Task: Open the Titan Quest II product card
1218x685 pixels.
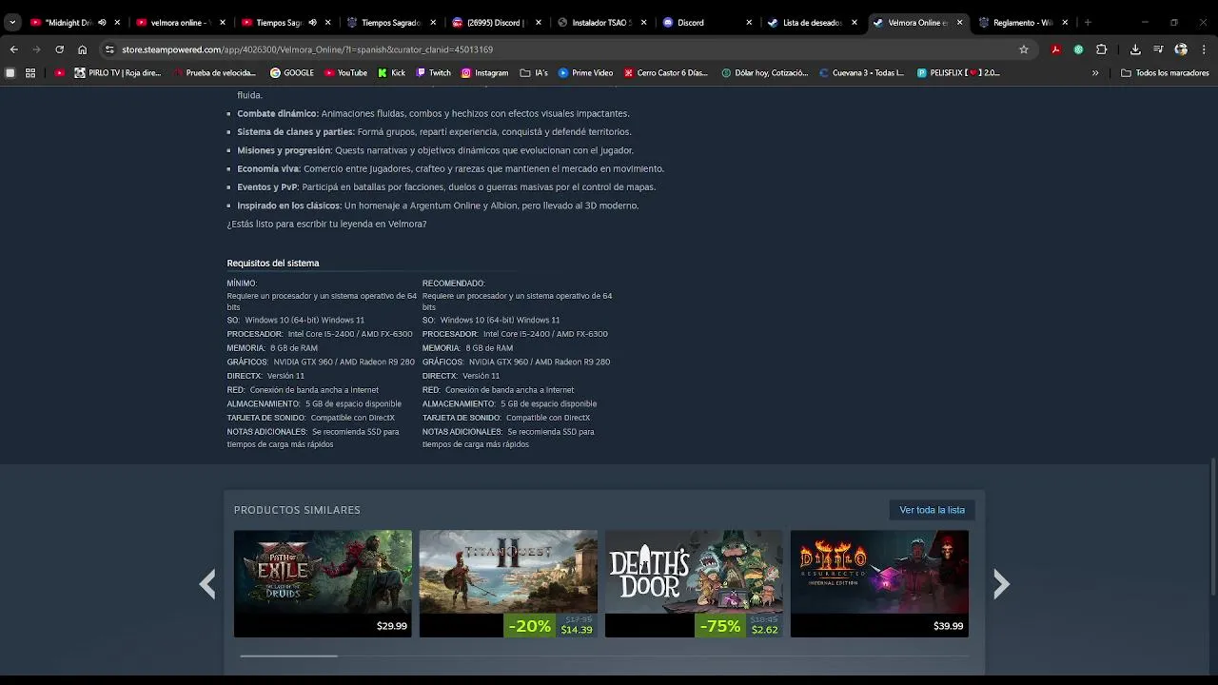Action: click(x=508, y=583)
